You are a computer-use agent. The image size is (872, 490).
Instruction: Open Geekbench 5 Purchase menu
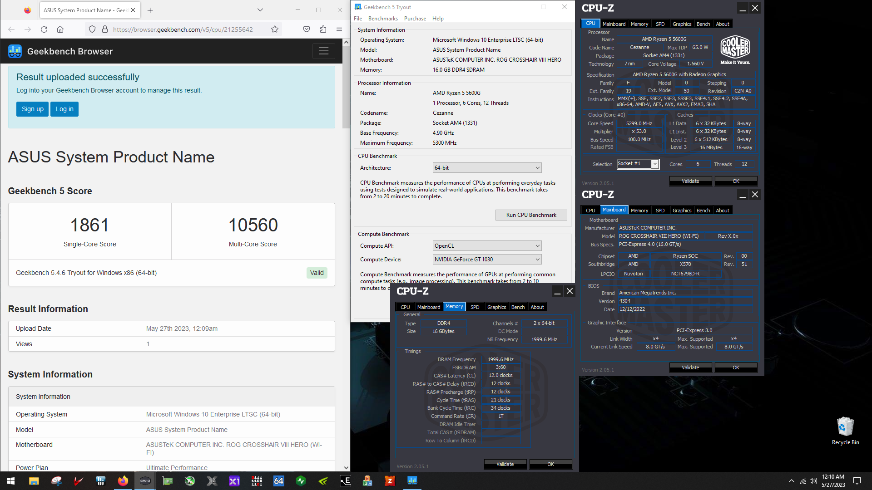[415, 19]
